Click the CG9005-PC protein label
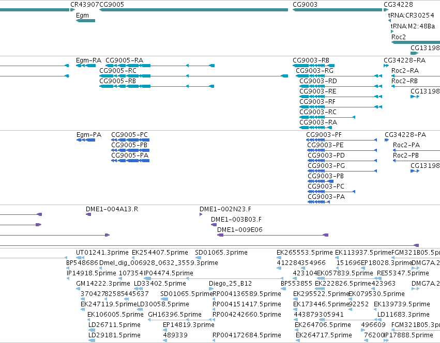Screen dimensions: 440x343 pos(129,135)
